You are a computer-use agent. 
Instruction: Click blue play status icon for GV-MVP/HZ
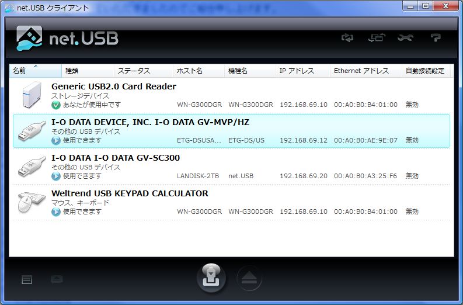56,140
